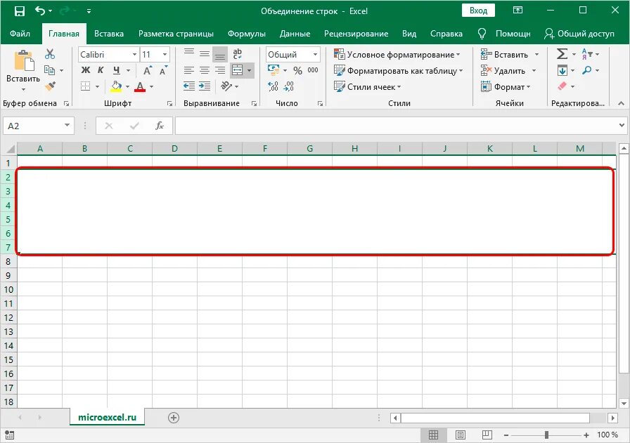Apply thousands separator 000 format
This screenshot has height=443, width=630.
point(313,70)
